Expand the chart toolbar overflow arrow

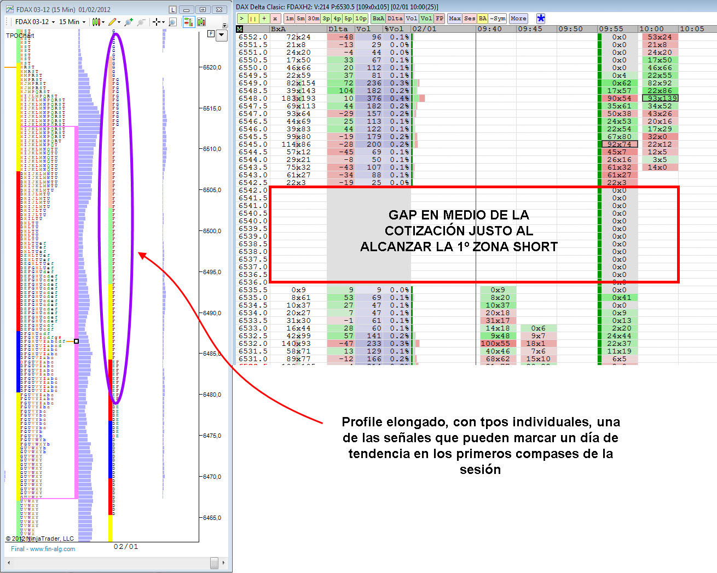coord(225,25)
